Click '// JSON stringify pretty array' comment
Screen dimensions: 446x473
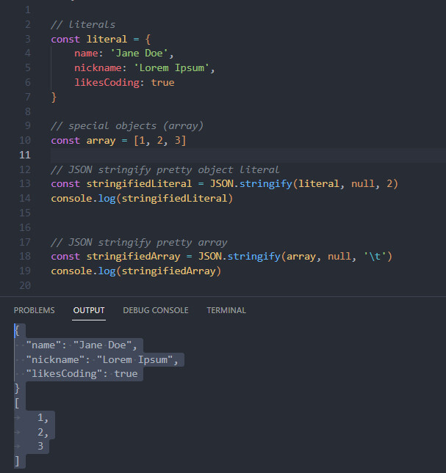(139, 242)
